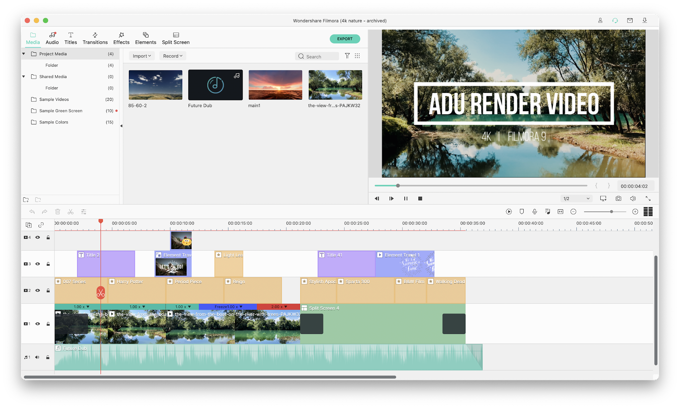Lock video track 2
Image resolution: width=680 pixels, height=408 pixels.
click(x=48, y=291)
